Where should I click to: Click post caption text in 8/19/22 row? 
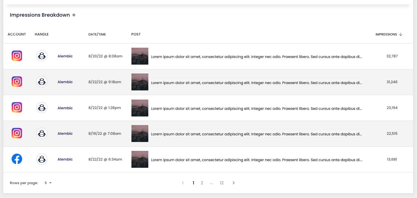[257, 134]
